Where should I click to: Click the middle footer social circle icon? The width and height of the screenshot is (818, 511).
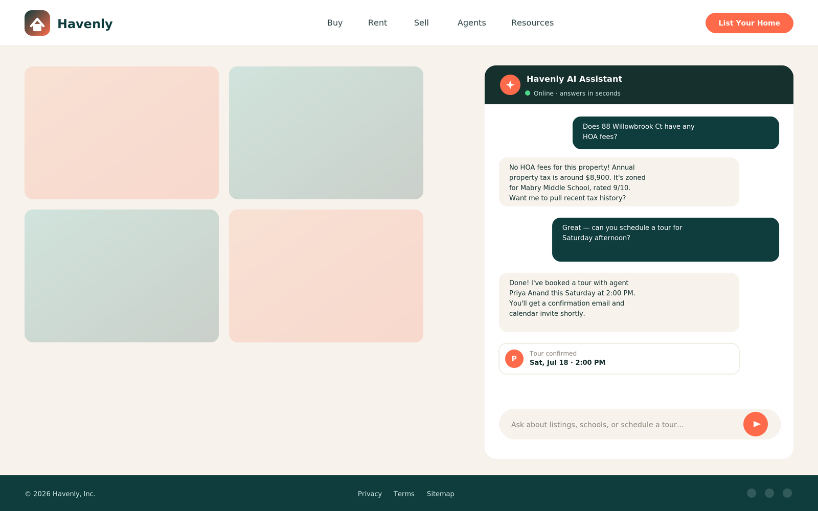point(769,493)
